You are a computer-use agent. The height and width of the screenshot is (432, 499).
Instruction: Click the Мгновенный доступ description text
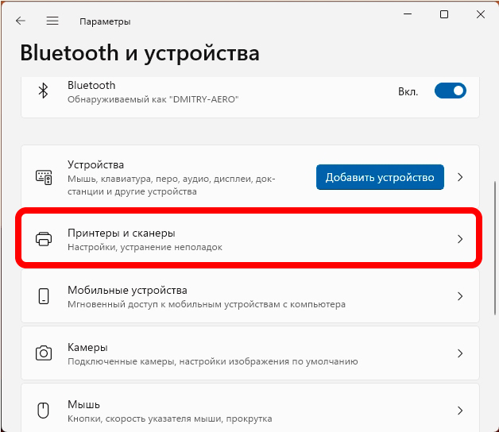click(207, 304)
